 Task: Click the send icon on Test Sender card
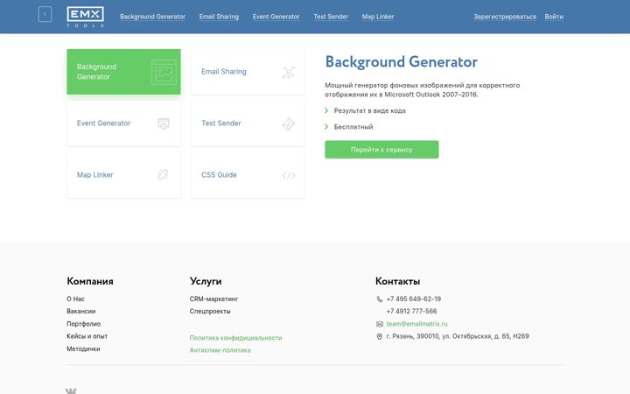point(288,123)
